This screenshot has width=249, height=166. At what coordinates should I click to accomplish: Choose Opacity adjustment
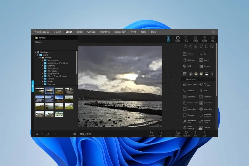(x=204, y=128)
